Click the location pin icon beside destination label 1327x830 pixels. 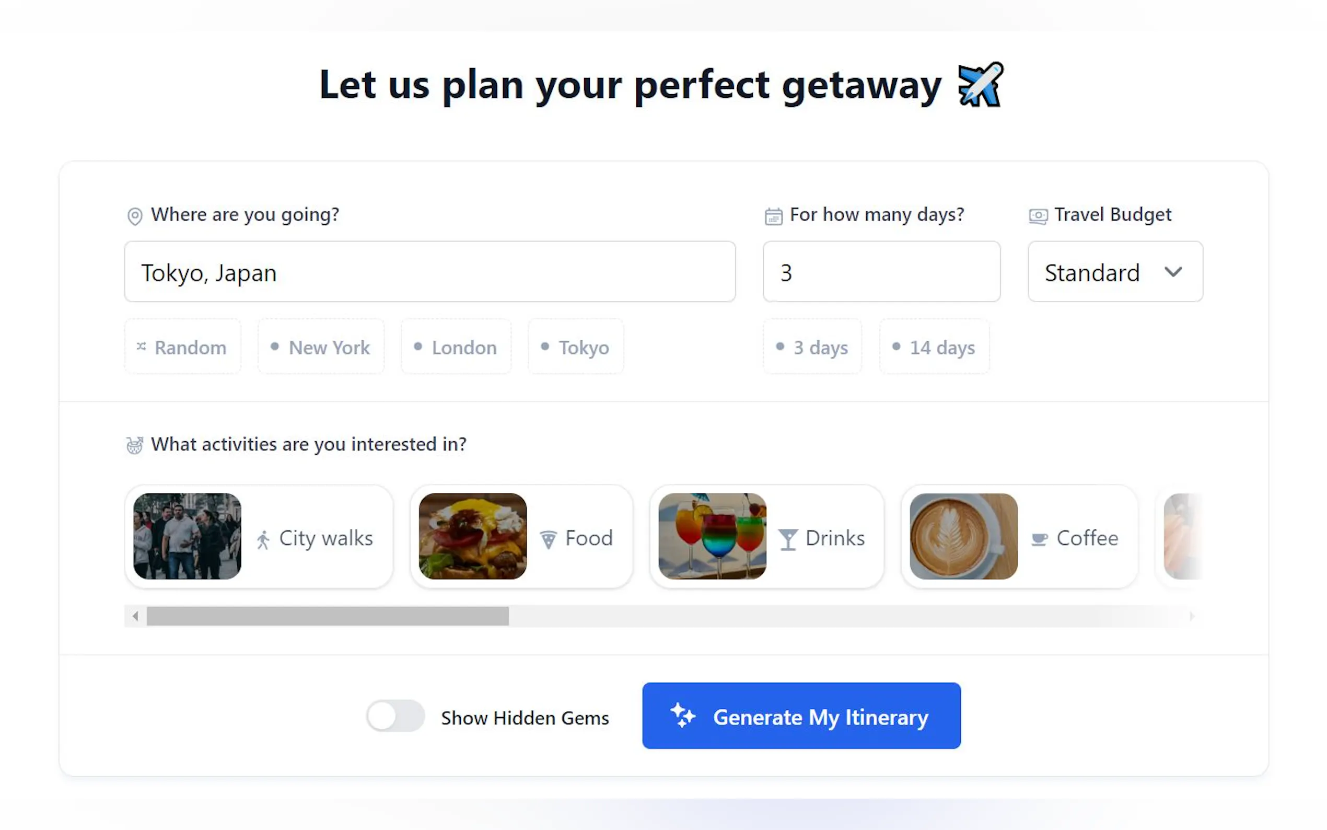point(134,216)
